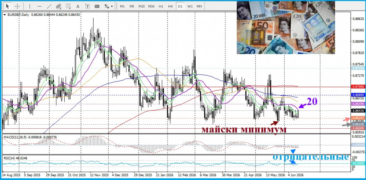Select the text label tool

click(x=87, y=6)
